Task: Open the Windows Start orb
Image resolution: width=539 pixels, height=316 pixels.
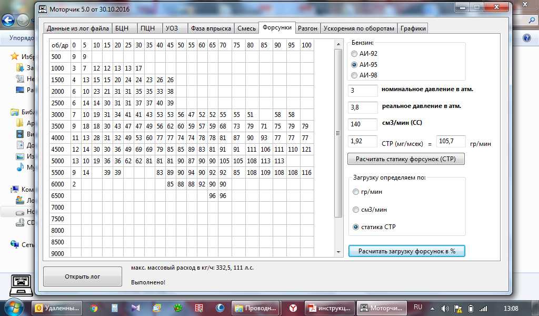Action: [13, 308]
